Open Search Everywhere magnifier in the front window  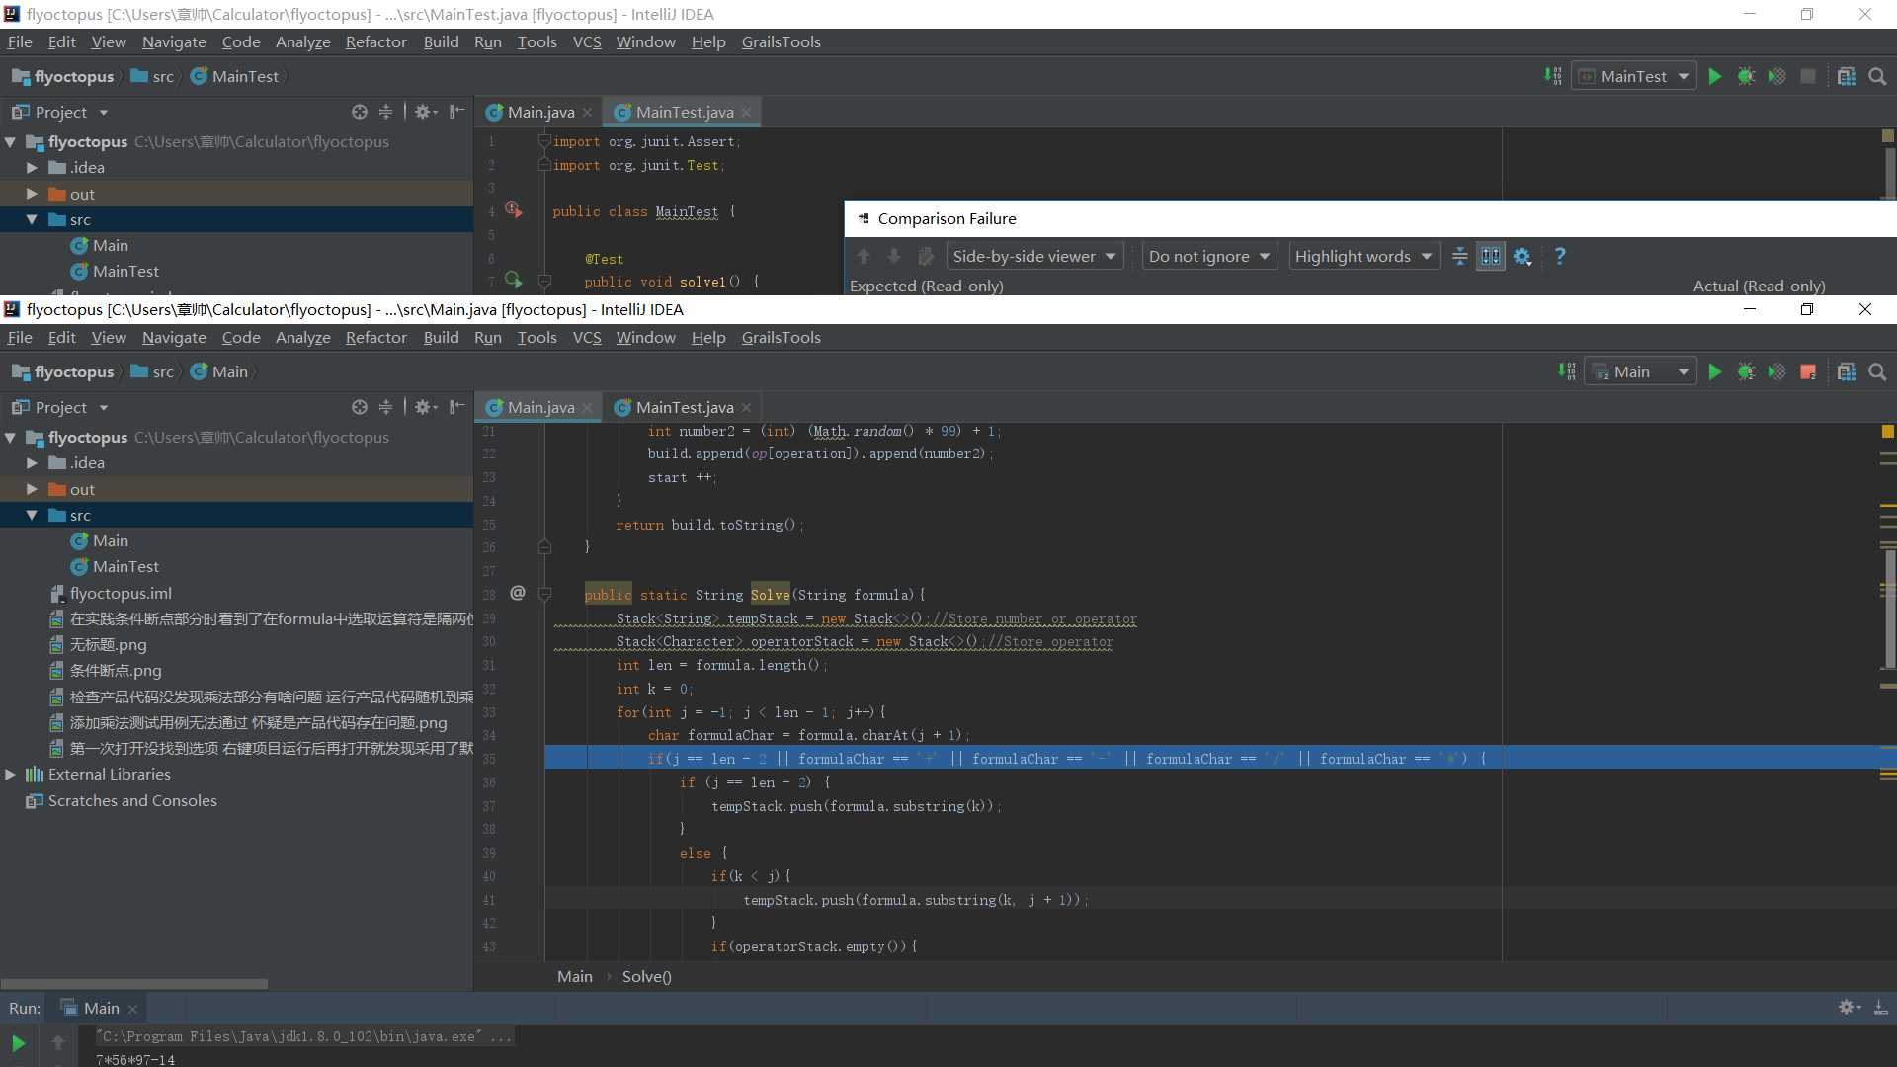point(1877,372)
